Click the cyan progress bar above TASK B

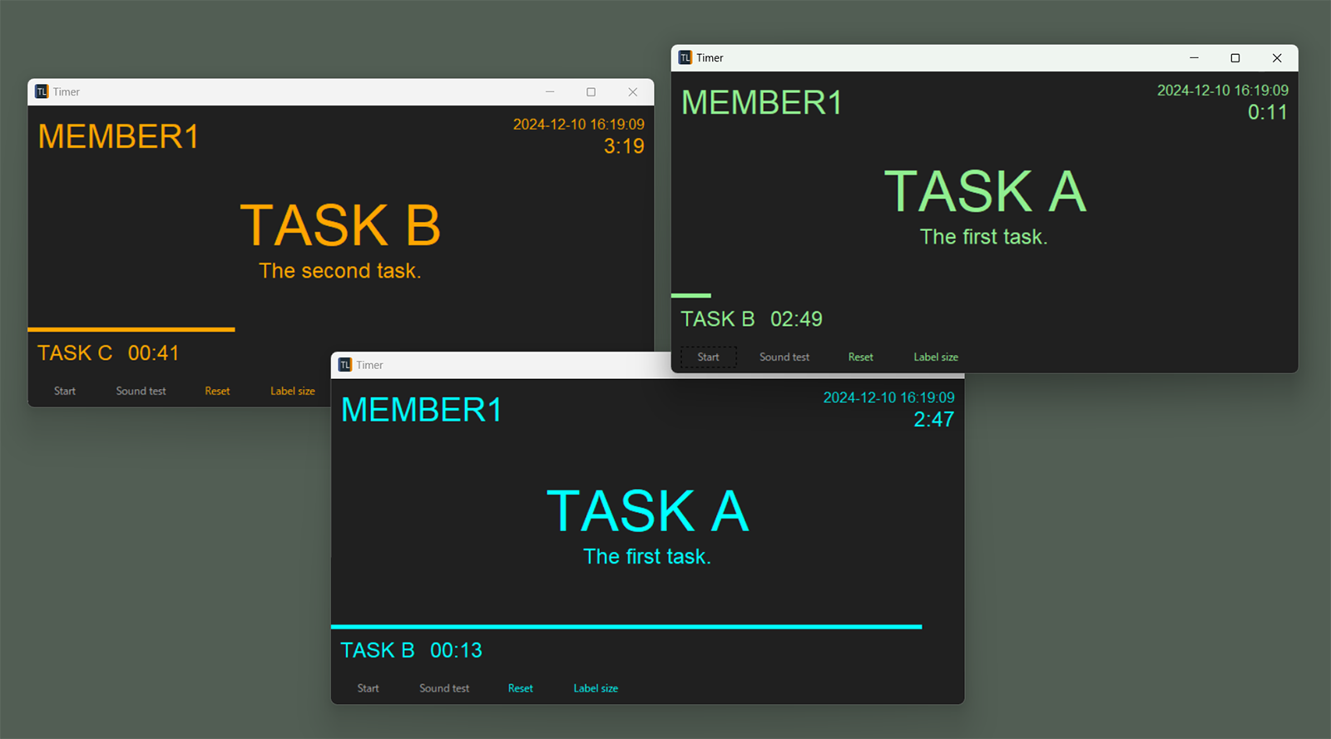click(x=626, y=627)
